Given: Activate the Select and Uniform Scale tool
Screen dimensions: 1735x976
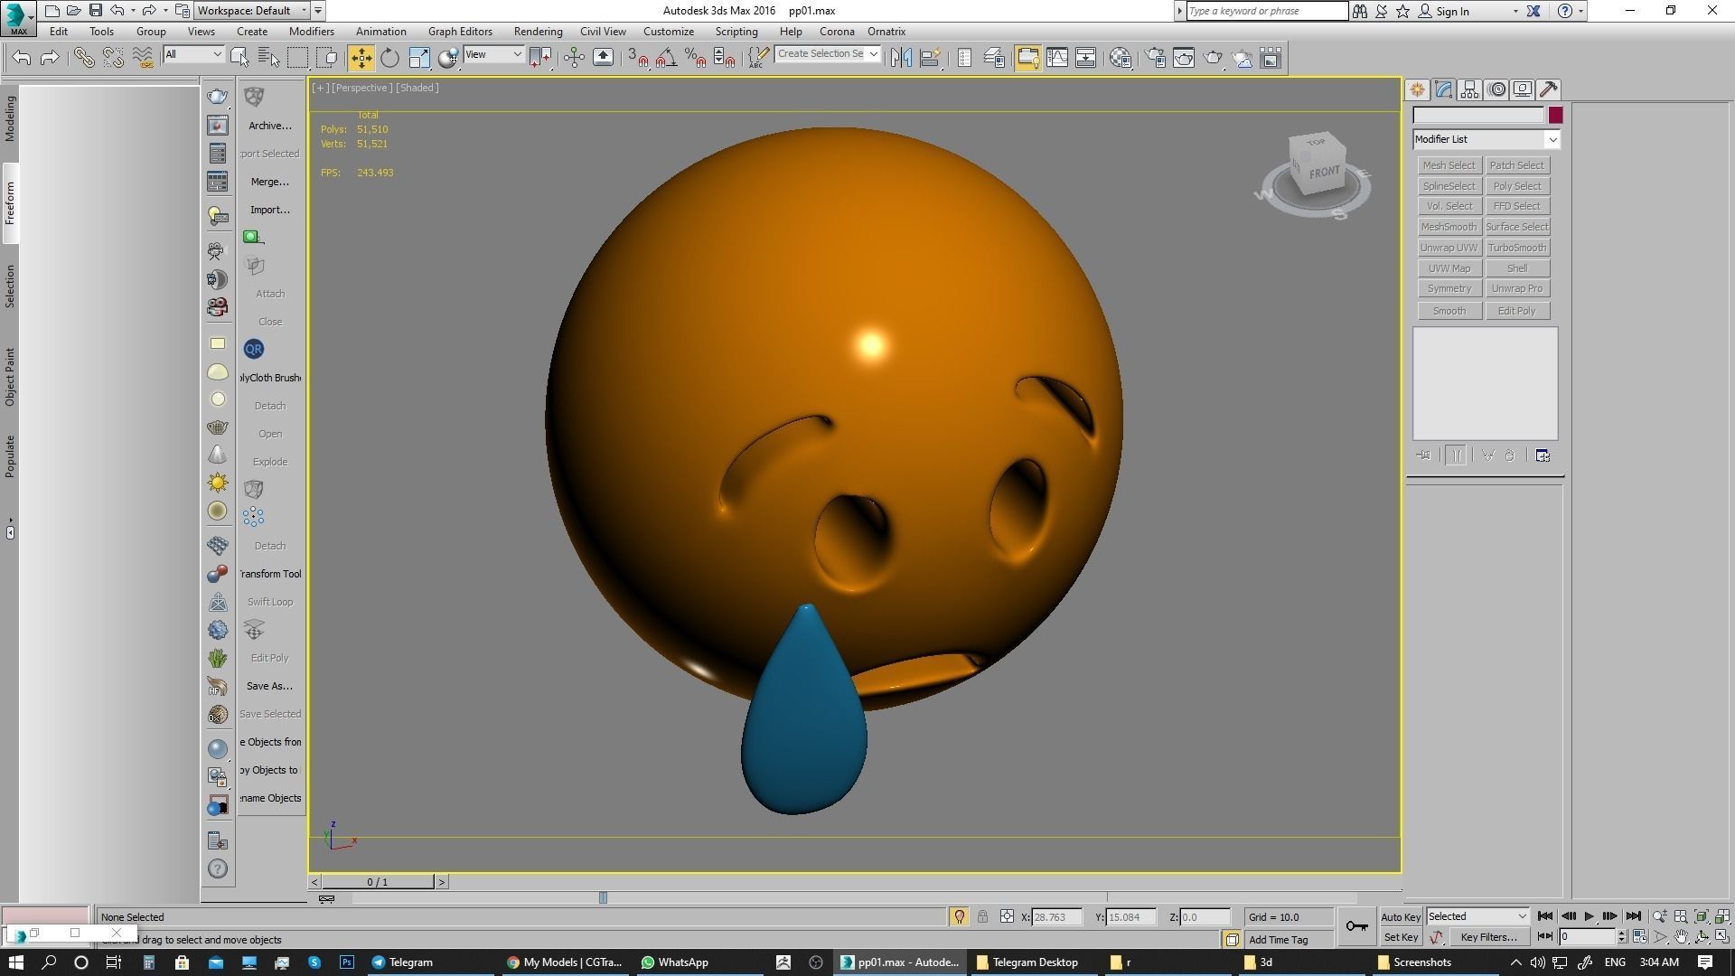Looking at the screenshot, I should tap(419, 58).
